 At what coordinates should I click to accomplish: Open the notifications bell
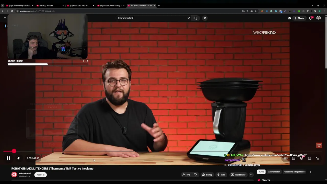click(311, 18)
